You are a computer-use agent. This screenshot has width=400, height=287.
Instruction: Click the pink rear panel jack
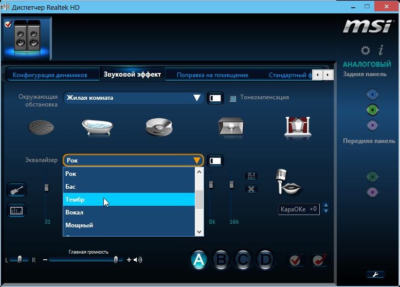[x=372, y=125]
